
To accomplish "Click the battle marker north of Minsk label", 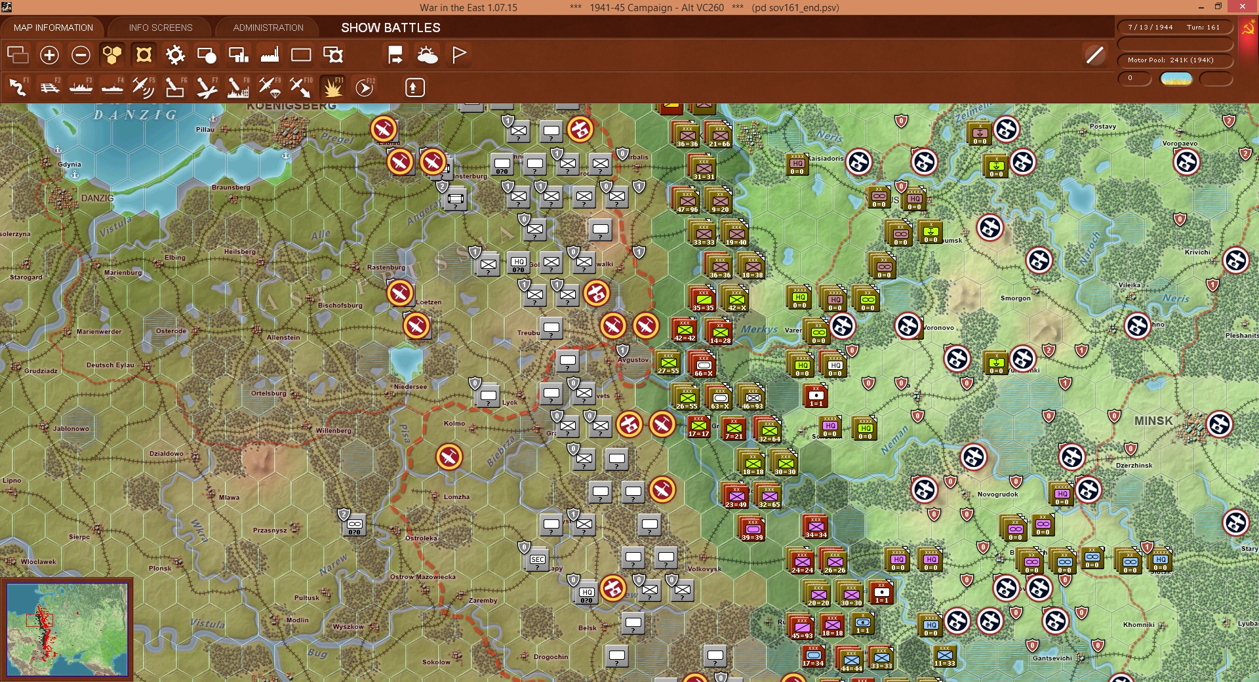I will coord(1138,326).
